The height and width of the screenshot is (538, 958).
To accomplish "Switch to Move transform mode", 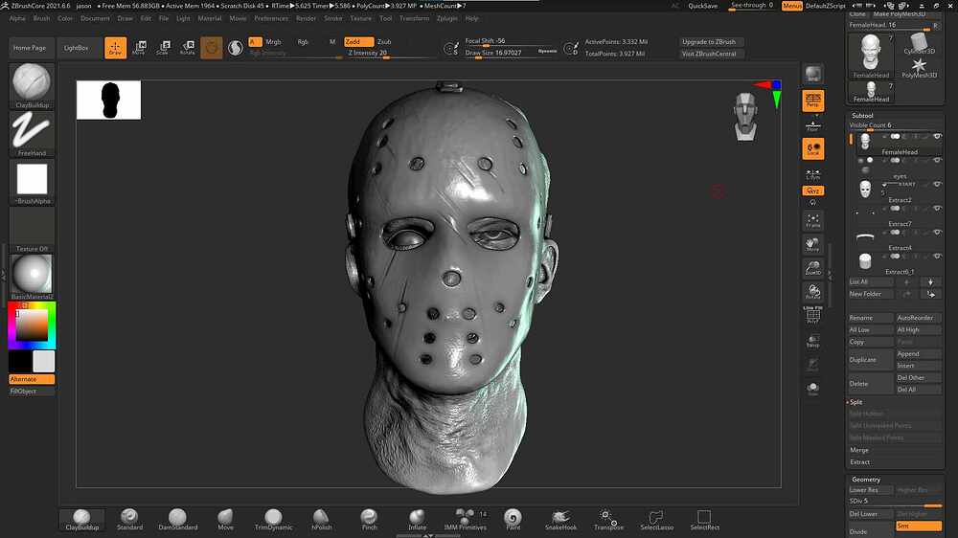I will tap(139, 48).
